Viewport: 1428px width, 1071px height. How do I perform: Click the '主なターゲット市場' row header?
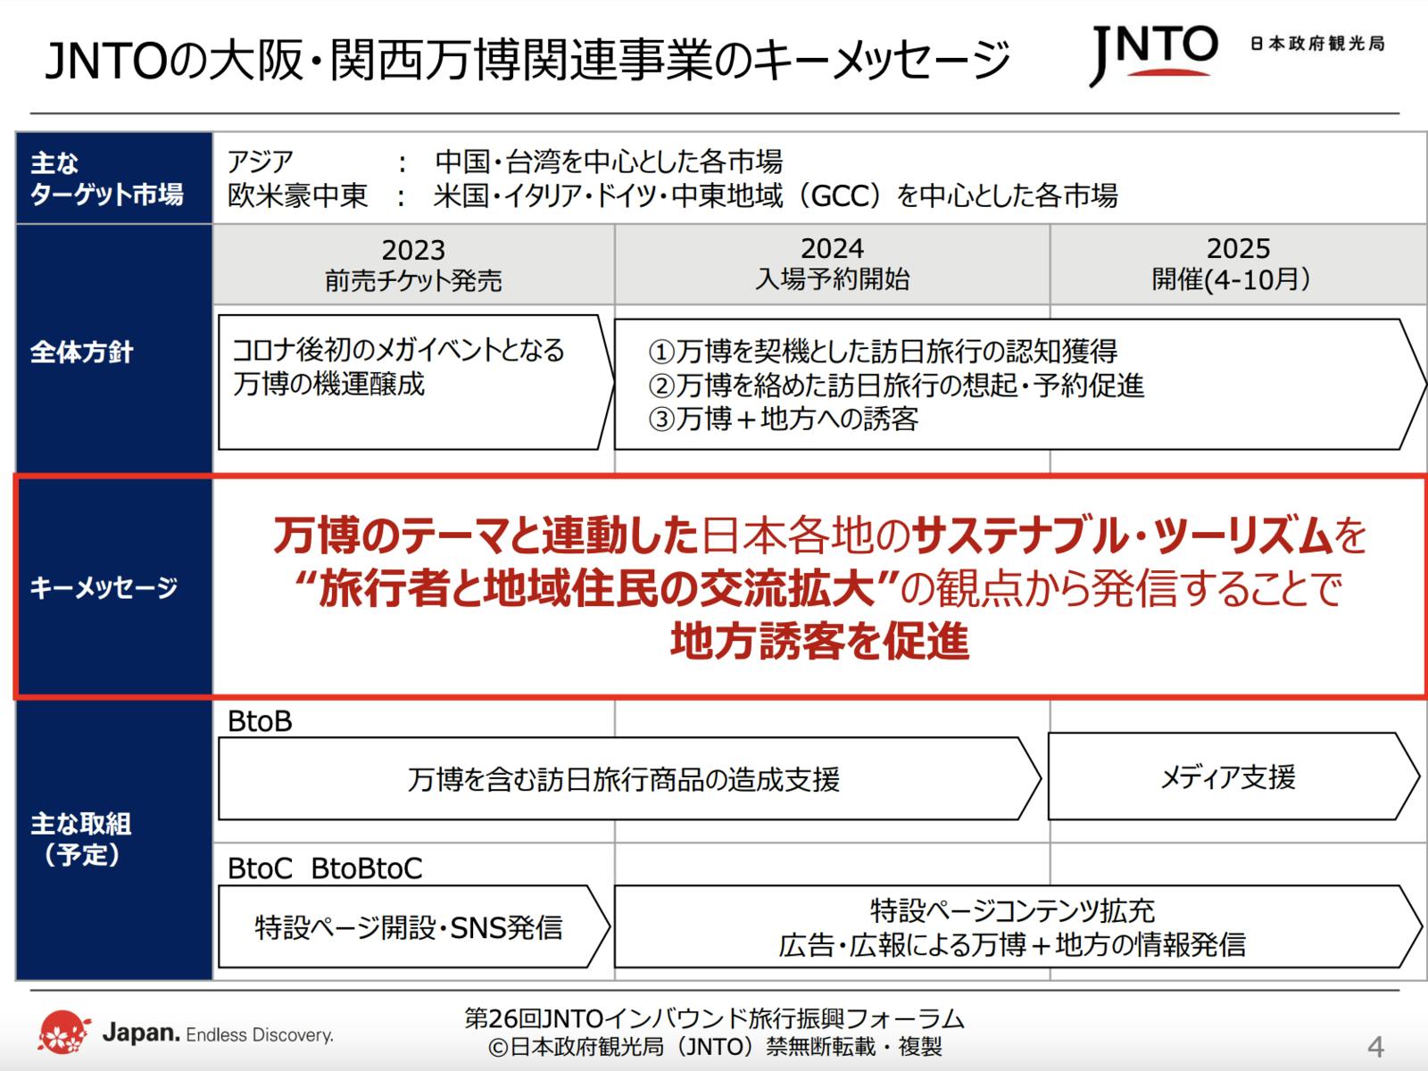coord(114,178)
